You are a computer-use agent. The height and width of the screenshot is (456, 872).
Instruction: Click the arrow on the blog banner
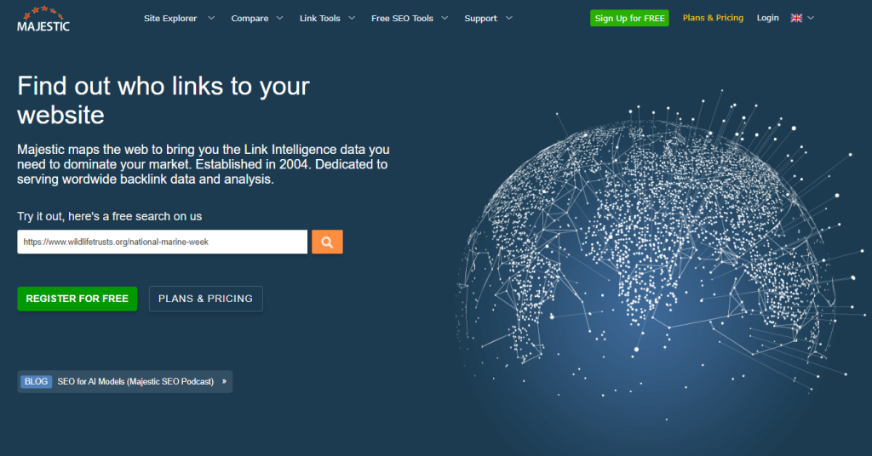tap(224, 382)
